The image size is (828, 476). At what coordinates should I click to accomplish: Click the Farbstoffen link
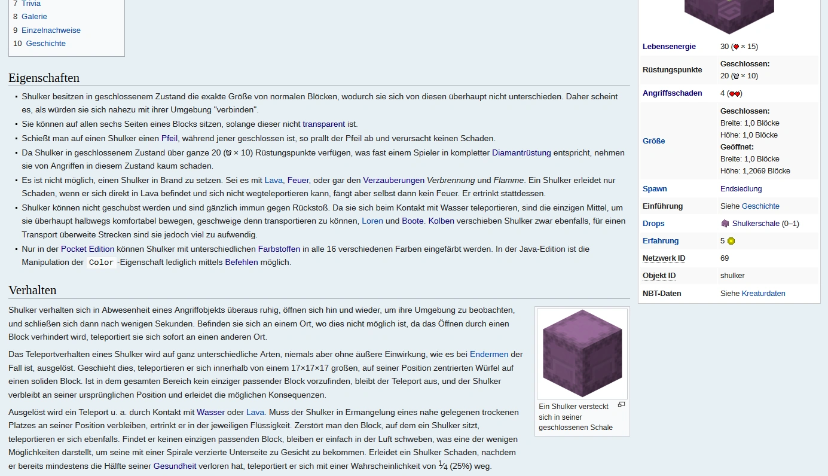280,249
